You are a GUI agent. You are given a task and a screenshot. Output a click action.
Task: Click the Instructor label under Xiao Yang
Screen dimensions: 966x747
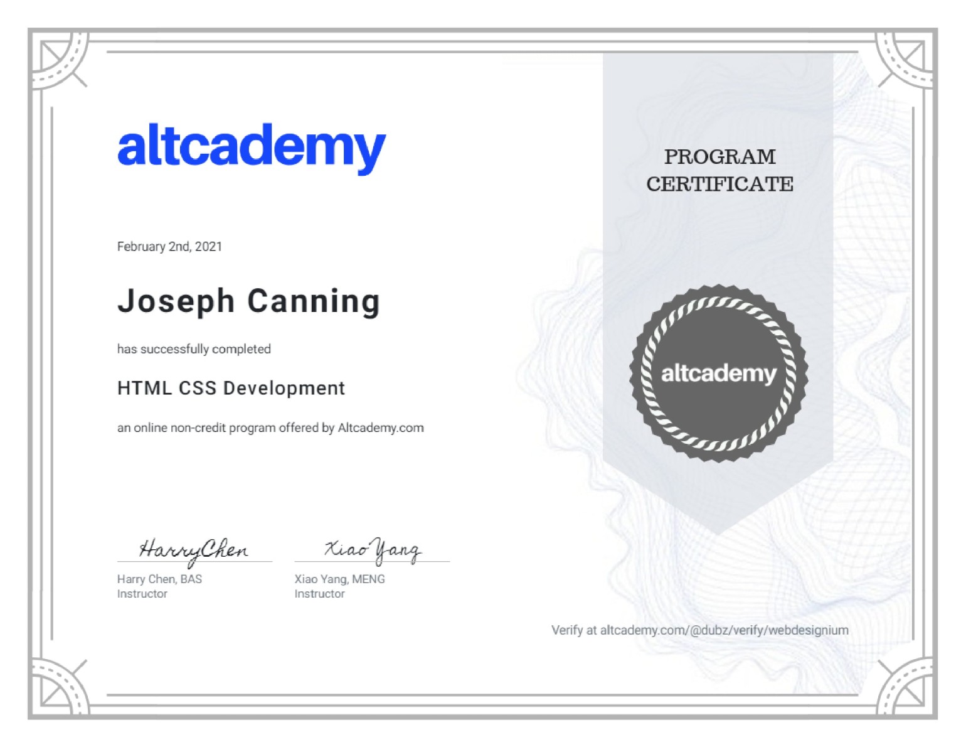point(319,594)
